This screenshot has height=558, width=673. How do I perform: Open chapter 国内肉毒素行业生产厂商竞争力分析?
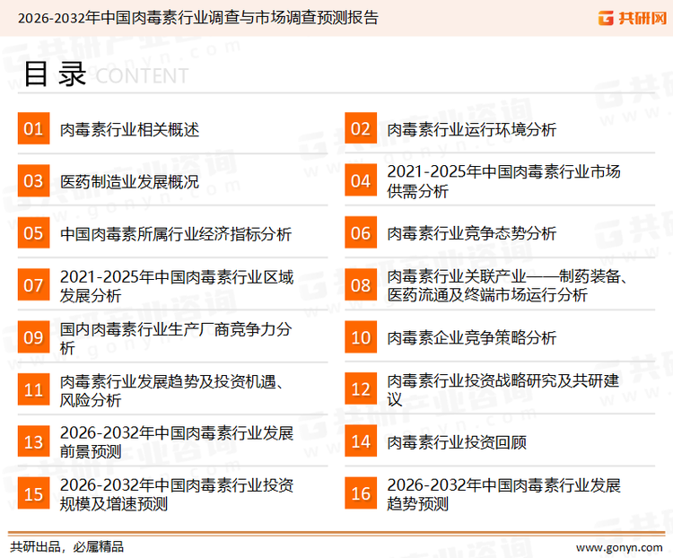click(x=175, y=338)
